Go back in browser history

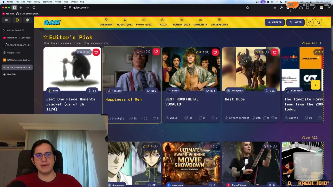point(21,8)
